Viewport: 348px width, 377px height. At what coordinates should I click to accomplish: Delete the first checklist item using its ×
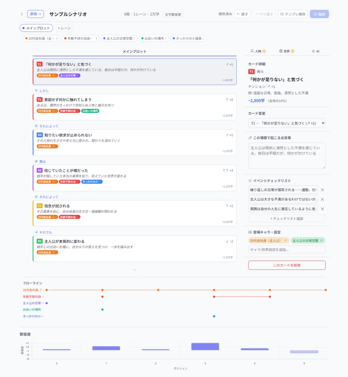click(x=322, y=190)
